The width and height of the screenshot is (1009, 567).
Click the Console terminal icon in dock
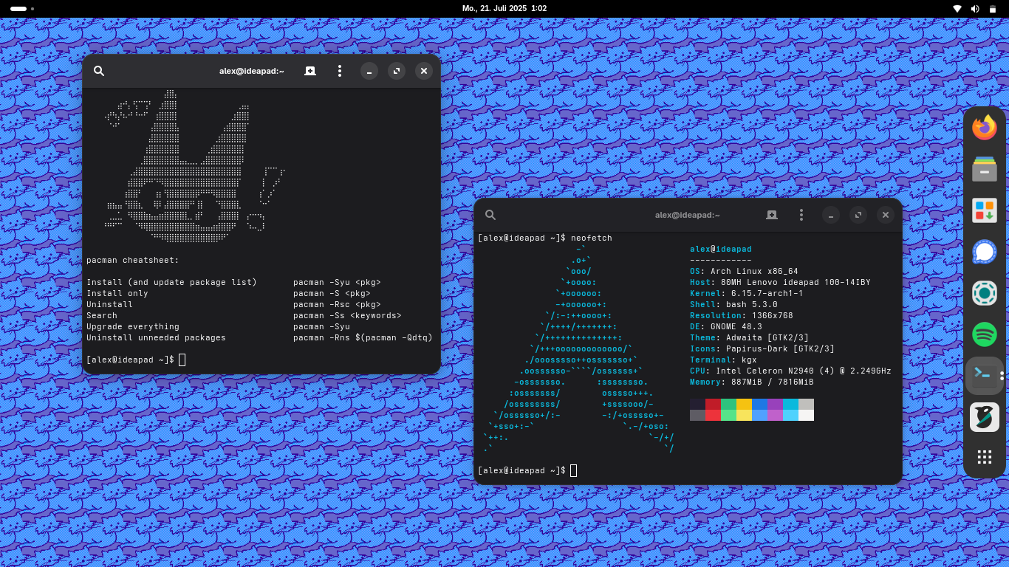(985, 376)
